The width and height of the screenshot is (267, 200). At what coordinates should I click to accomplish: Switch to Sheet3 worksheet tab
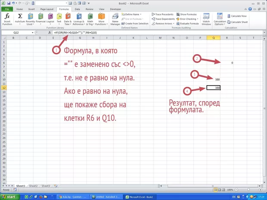[x=46, y=186]
